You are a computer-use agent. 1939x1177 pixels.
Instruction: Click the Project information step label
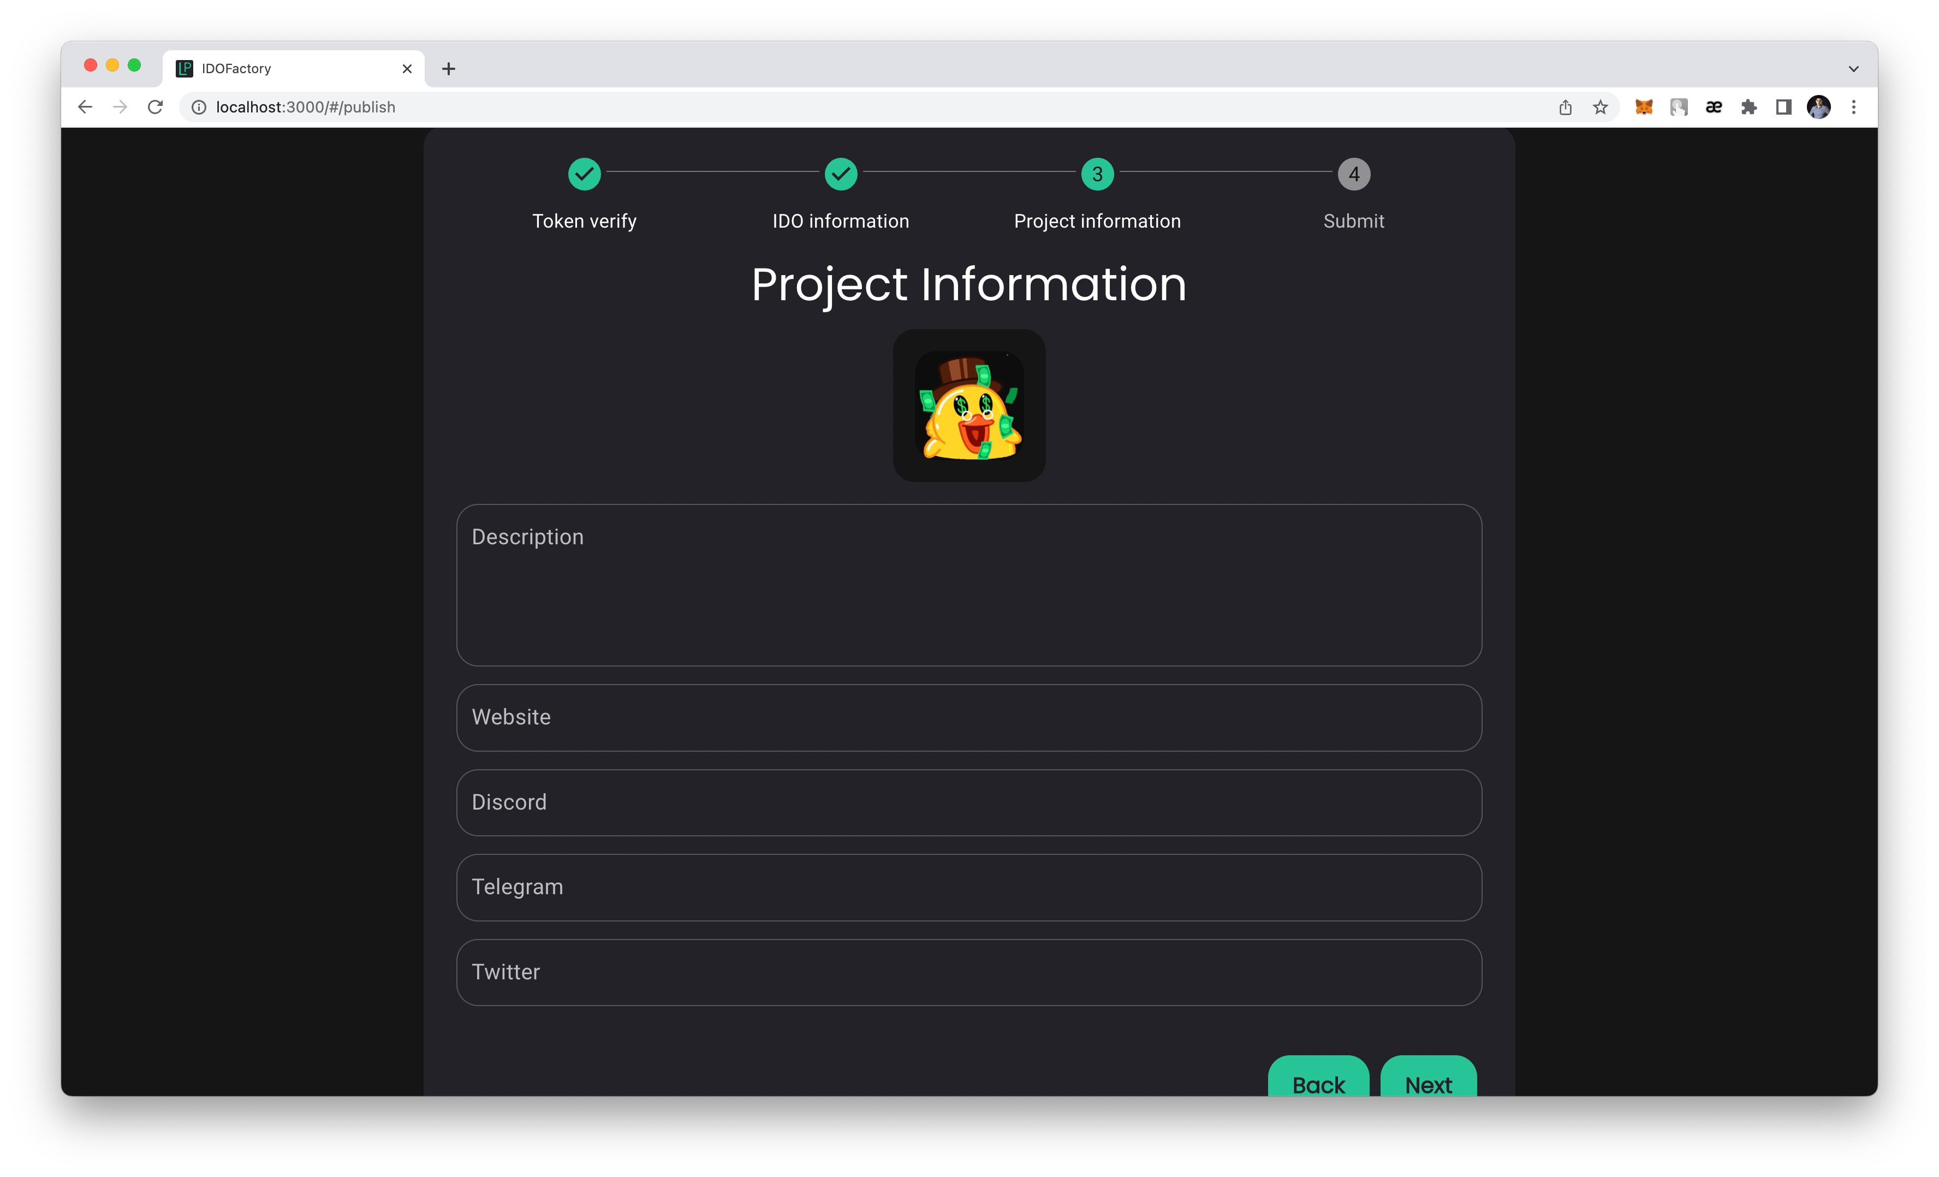point(1096,220)
